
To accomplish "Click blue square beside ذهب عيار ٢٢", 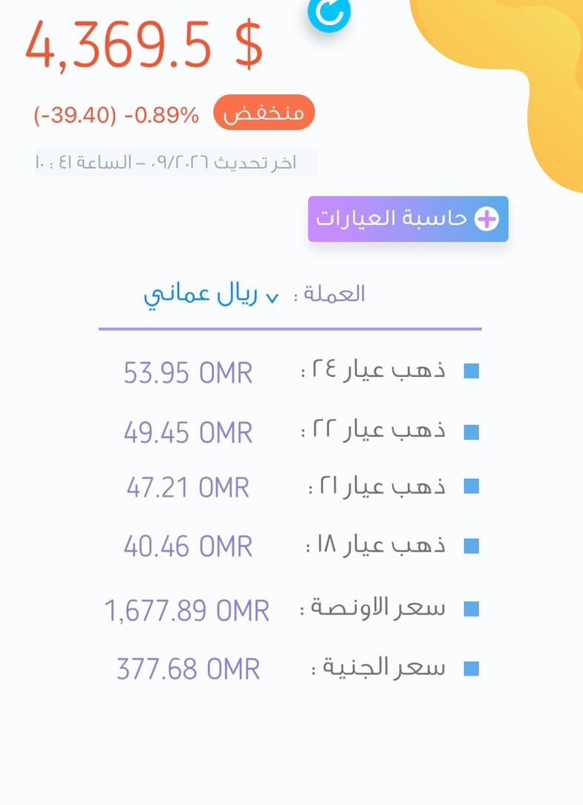I will (471, 433).
